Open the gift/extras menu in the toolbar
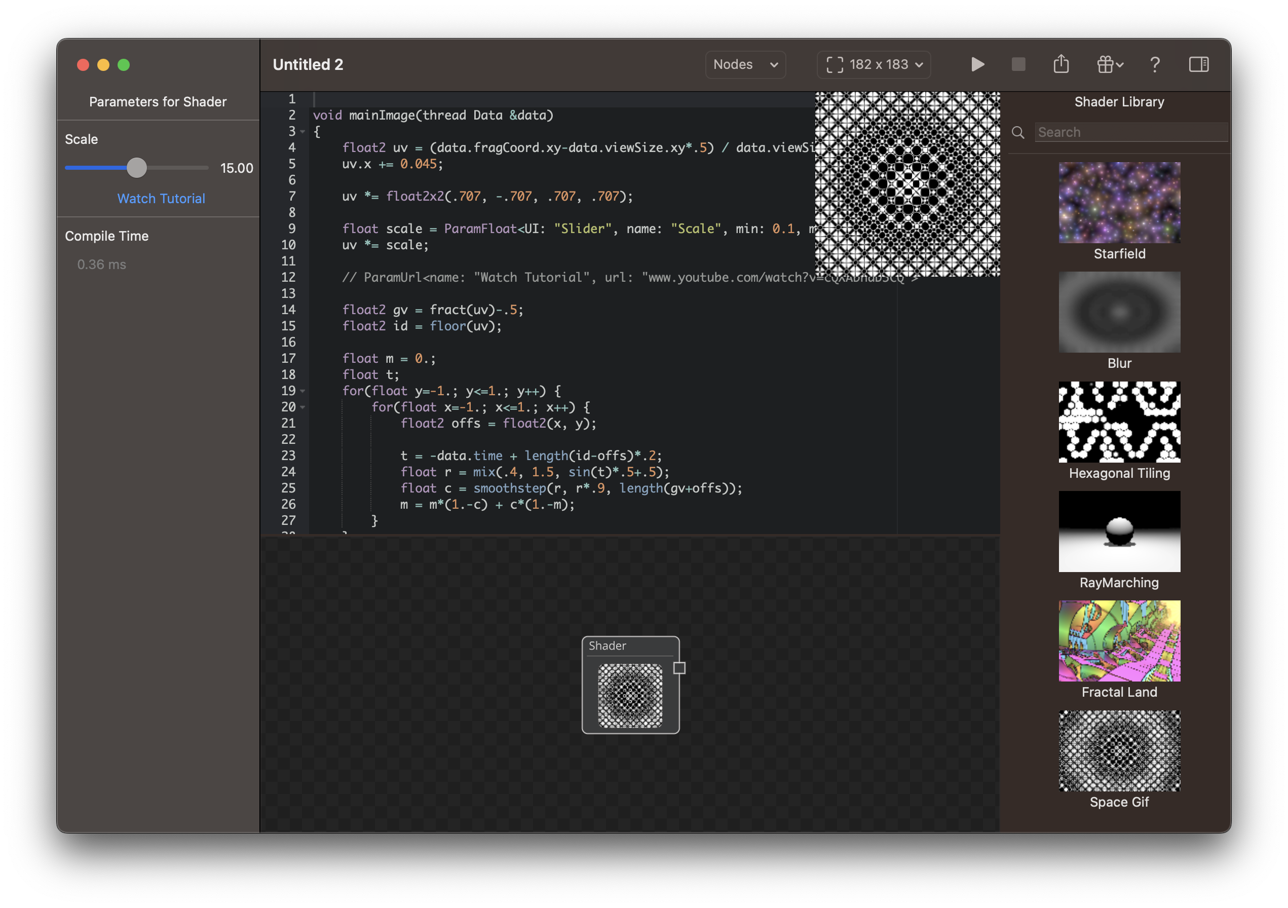The height and width of the screenshot is (908, 1288). [1108, 64]
